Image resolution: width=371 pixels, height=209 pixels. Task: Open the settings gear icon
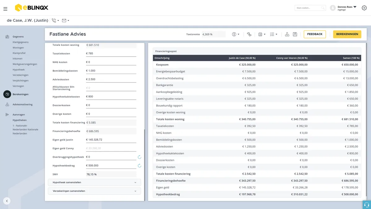click(364, 8)
